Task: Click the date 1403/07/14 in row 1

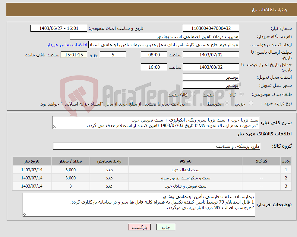Action: click(32, 170)
